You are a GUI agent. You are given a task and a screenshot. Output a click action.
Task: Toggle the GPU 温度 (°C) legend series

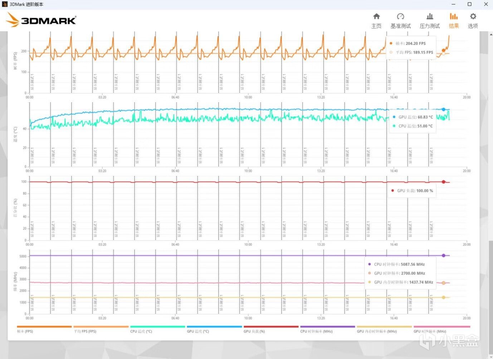(x=214, y=329)
